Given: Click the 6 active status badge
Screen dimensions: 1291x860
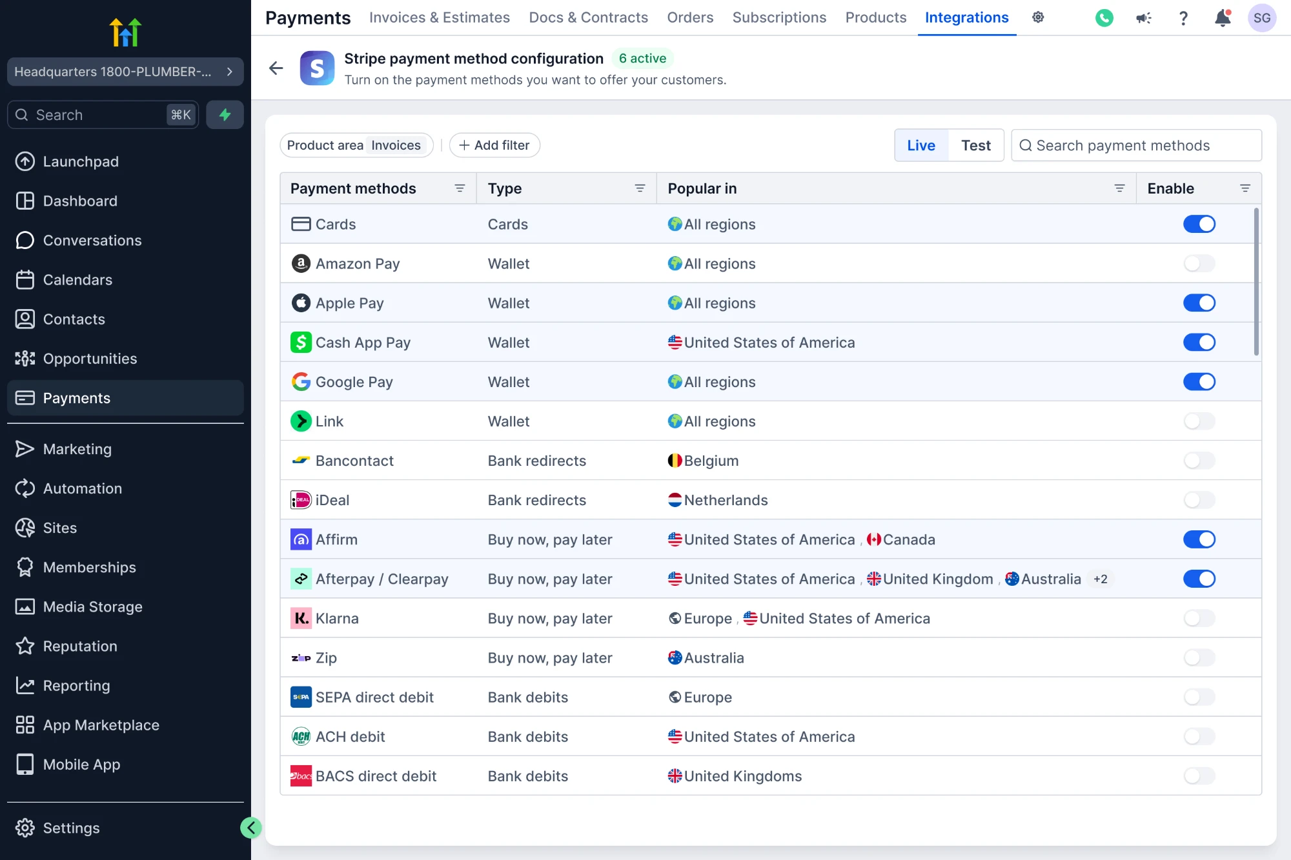Looking at the screenshot, I should [642, 58].
